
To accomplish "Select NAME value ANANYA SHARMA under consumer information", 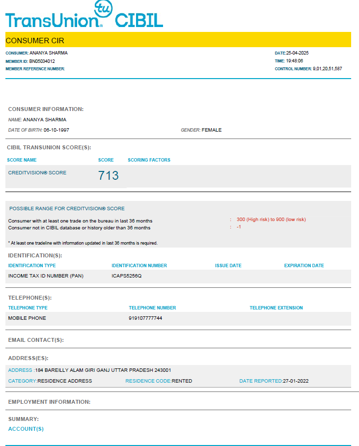I will tap(45, 120).
